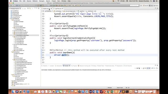Collapse verifySignUpLinkTest method fold at line 52
This screenshot has width=168, height=94.
(x=45, y=23)
